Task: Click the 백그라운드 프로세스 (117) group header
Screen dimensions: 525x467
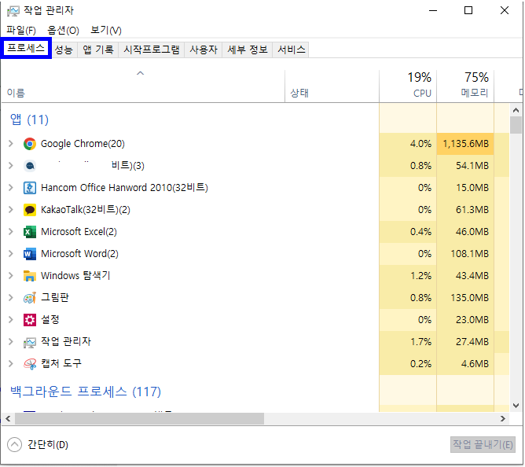Action: [86, 392]
